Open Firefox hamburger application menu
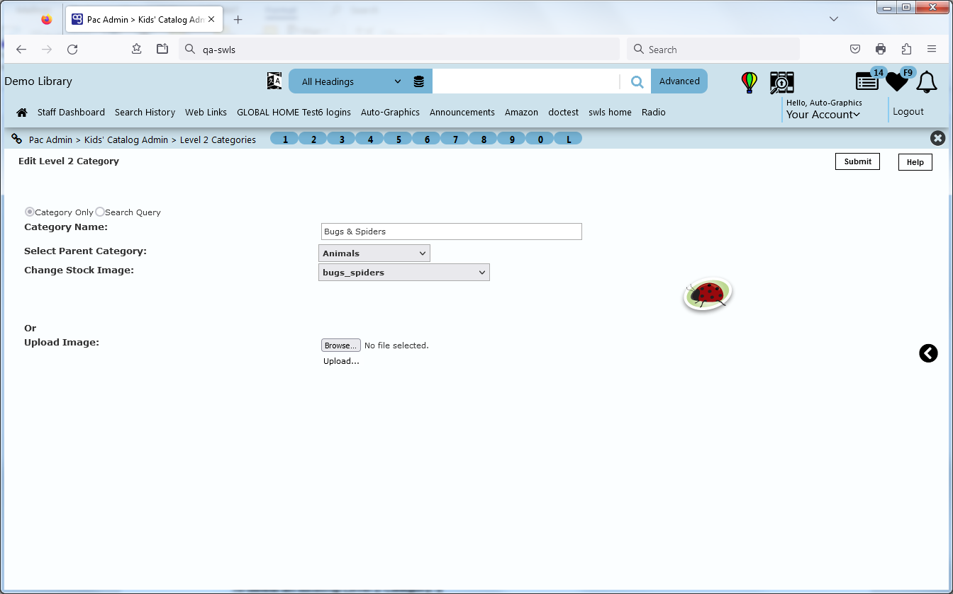The image size is (953, 594). click(x=932, y=50)
